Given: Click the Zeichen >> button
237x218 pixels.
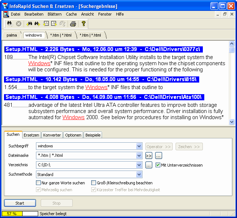Looking at the screenshot, I should pyautogui.click(x=189, y=147).
